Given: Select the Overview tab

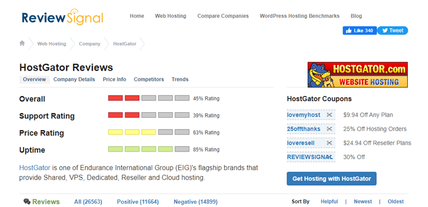Looking at the screenshot, I should [x=34, y=80].
